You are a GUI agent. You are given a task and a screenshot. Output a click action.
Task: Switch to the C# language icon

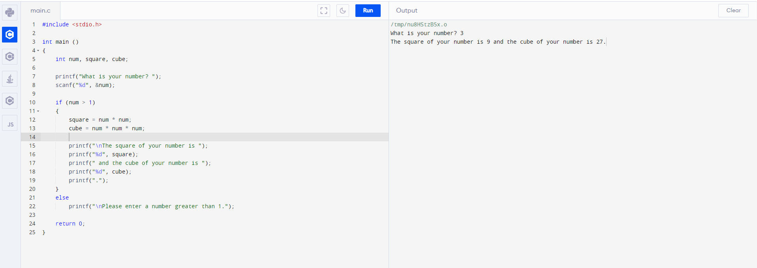pos(10,101)
